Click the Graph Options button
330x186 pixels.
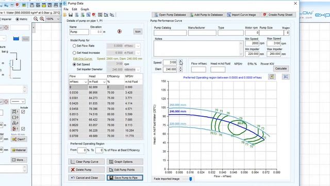(125, 162)
